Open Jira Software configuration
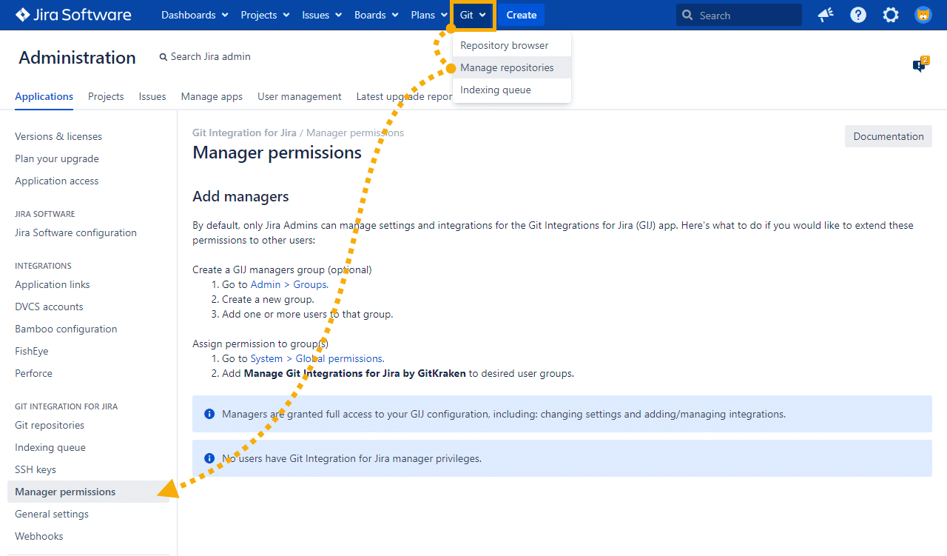The width and height of the screenshot is (947, 556). [75, 232]
